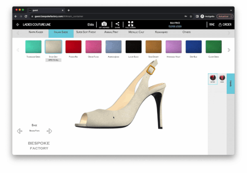The image size is (247, 173).
Task: Open the browser three-dot menu
Action: (231, 16)
